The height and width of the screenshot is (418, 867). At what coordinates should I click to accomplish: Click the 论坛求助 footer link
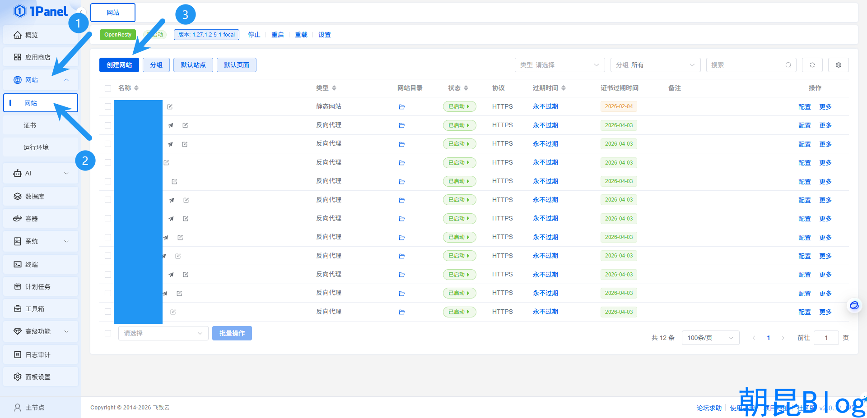click(709, 408)
